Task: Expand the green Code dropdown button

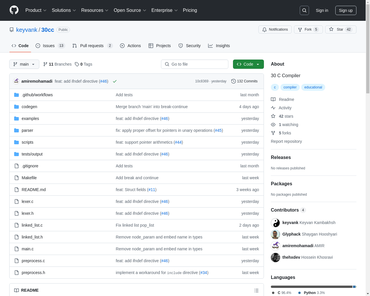Action: (248, 64)
